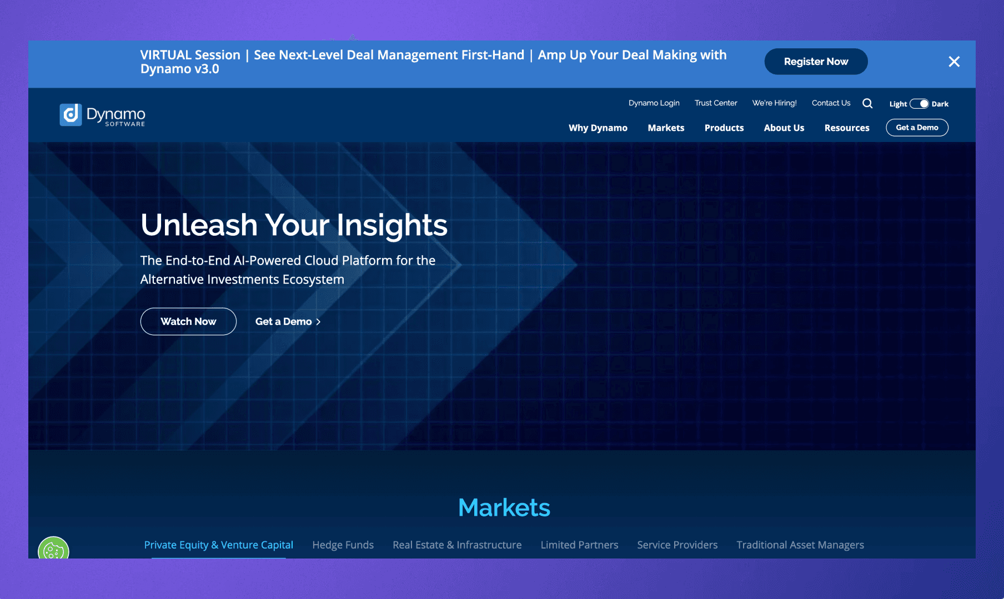Switch to the Limited Partners tab
Screen dimensions: 1004x599
point(579,545)
